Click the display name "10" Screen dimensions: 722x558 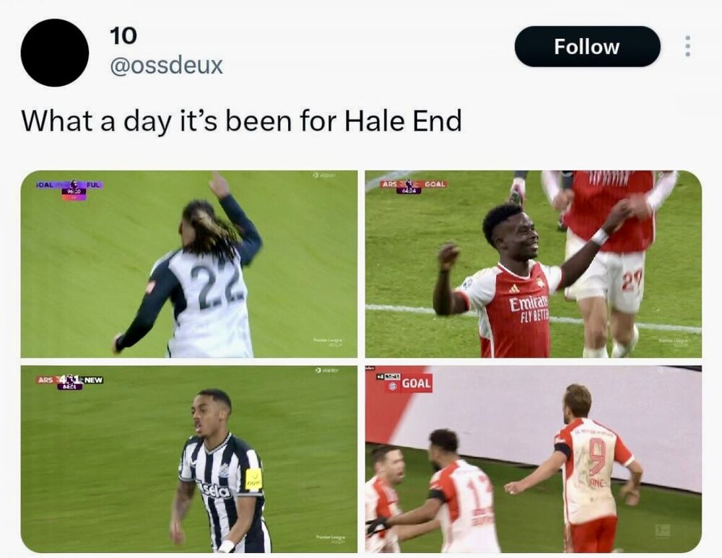(x=123, y=35)
